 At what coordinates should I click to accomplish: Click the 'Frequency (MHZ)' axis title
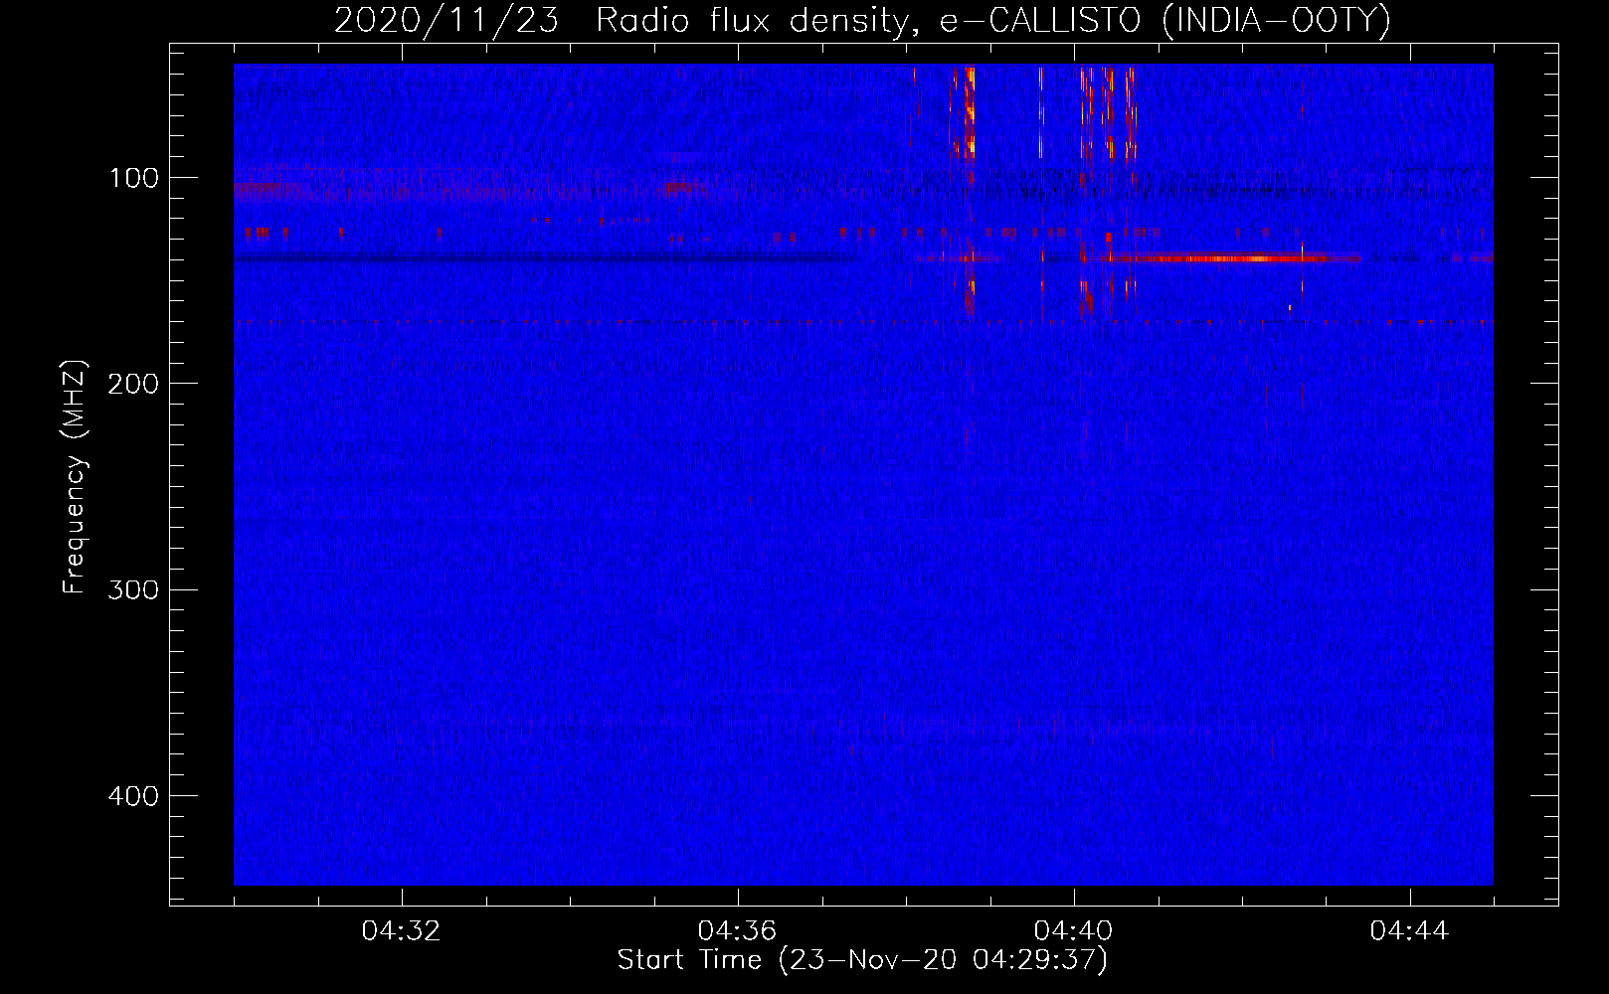click(x=75, y=477)
